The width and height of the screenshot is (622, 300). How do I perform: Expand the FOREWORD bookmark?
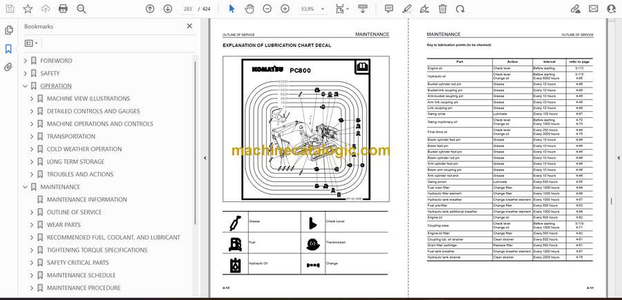coord(26,61)
